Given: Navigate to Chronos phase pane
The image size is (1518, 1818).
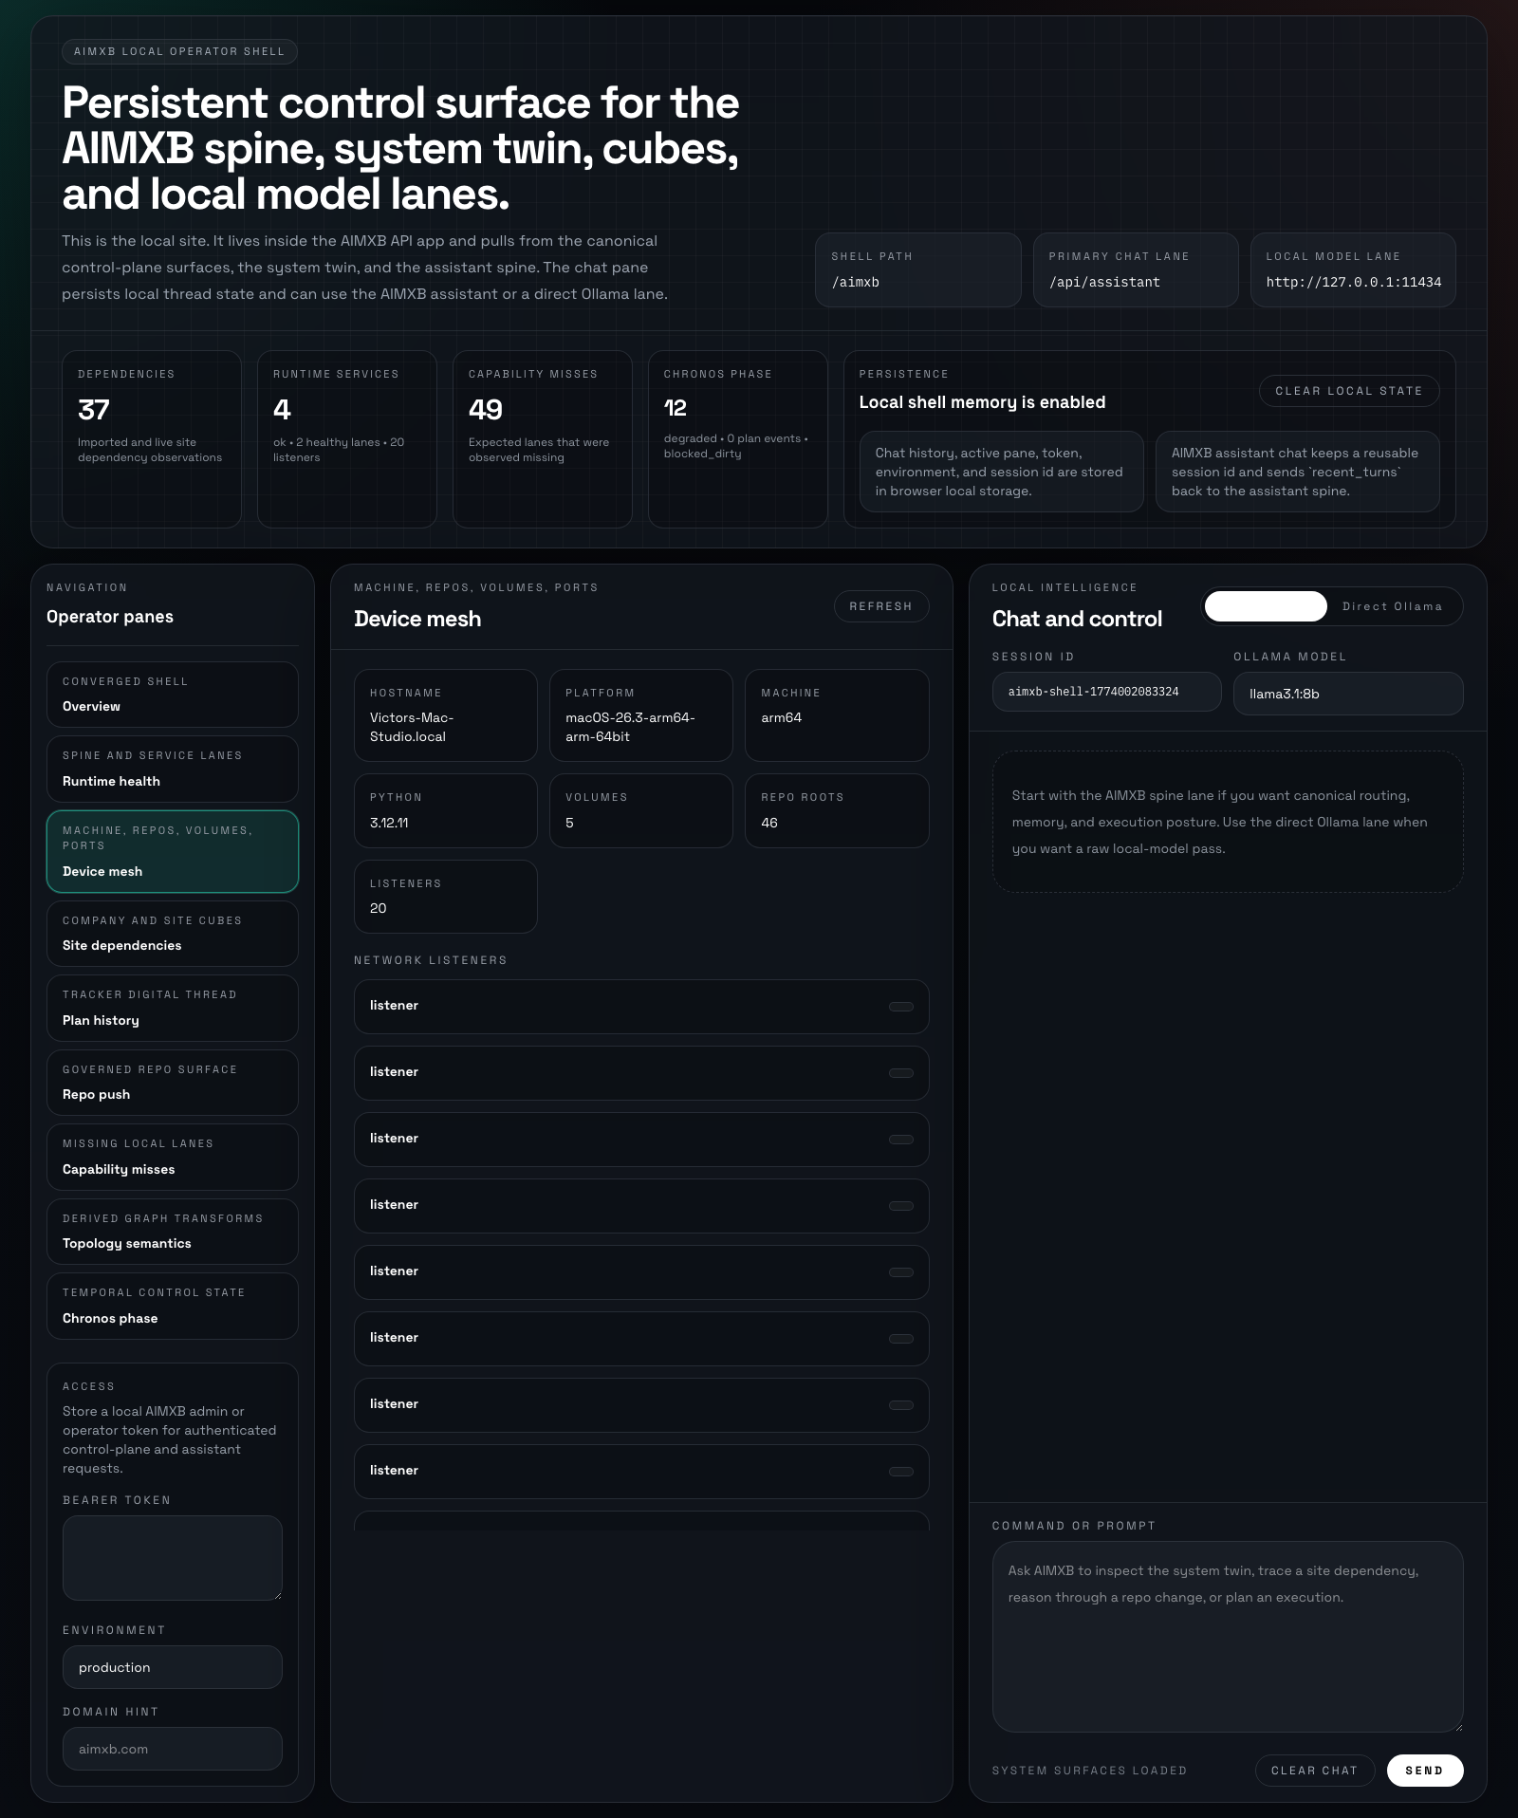Looking at the screenshot, I should click(x=173, y=1306).
